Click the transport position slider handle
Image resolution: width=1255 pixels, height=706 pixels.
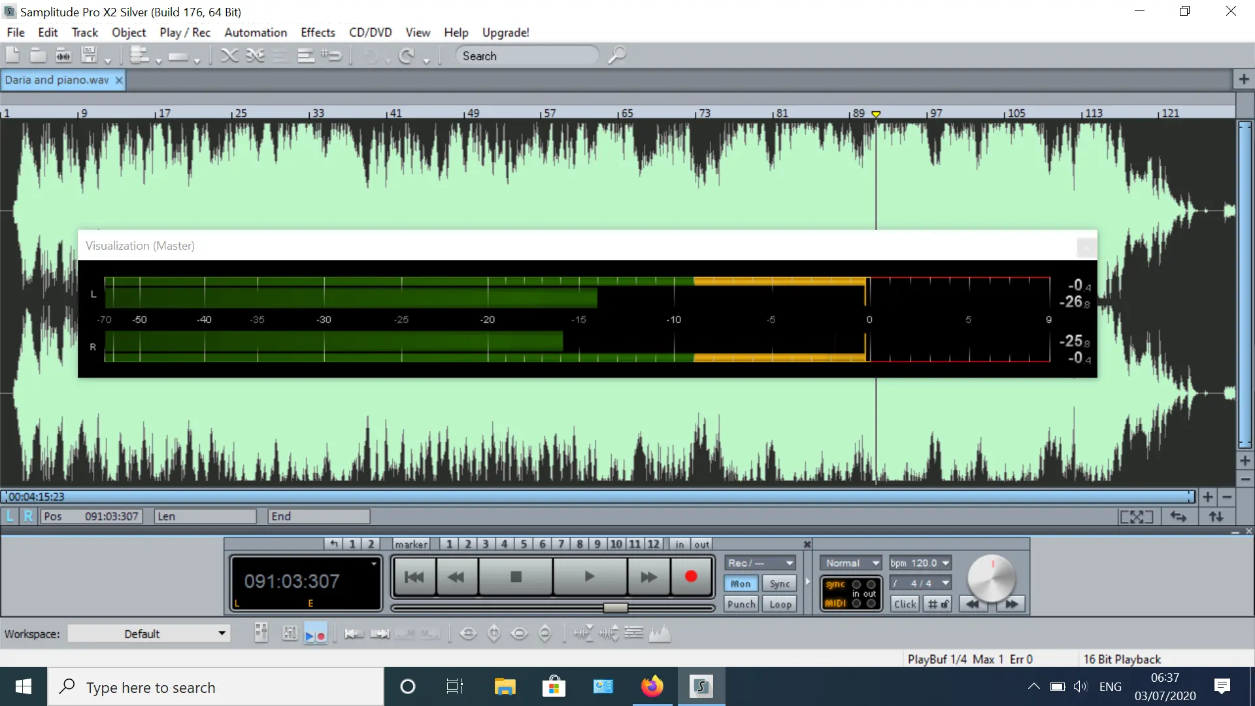click(615, 608)
